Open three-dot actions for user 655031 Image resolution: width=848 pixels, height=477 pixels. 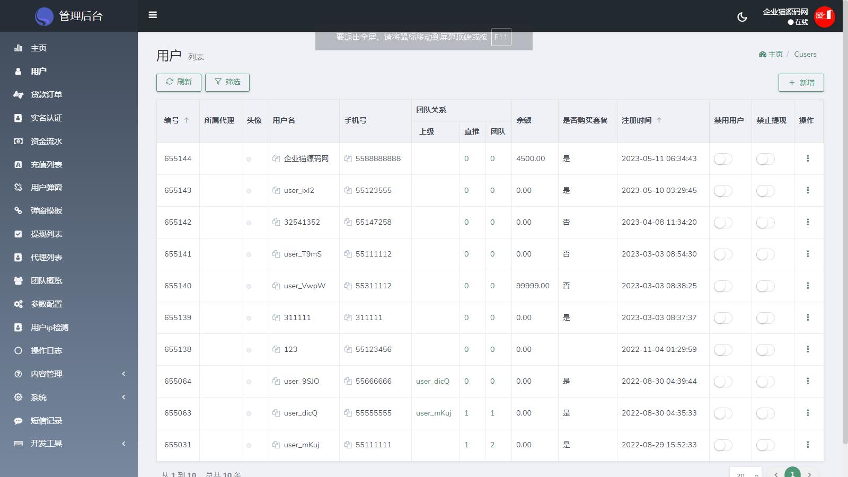coord(808,445)
